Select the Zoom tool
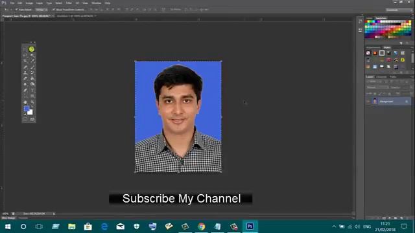 coord(32,102)
